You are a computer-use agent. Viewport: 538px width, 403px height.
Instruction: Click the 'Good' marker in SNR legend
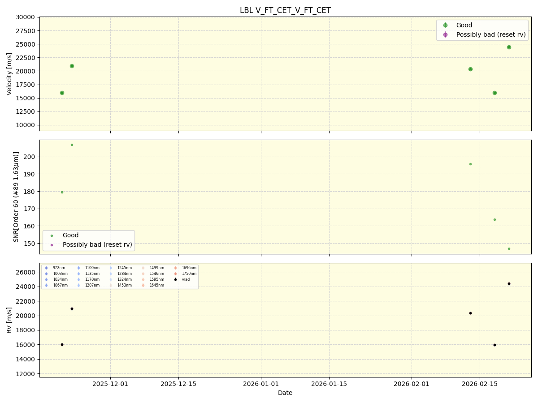point(52,236)
